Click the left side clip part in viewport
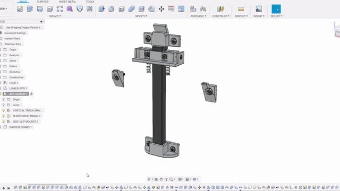This screenshot has height=191, width=340. click(x=118, y=78)
